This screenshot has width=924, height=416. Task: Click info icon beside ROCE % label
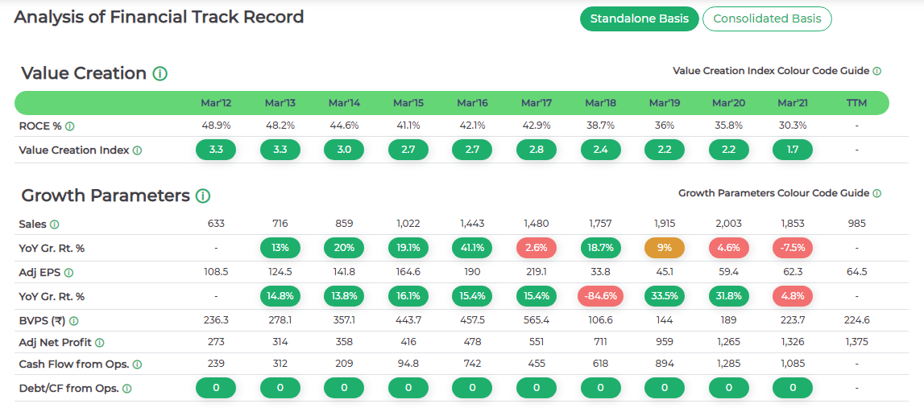point(70,126)
